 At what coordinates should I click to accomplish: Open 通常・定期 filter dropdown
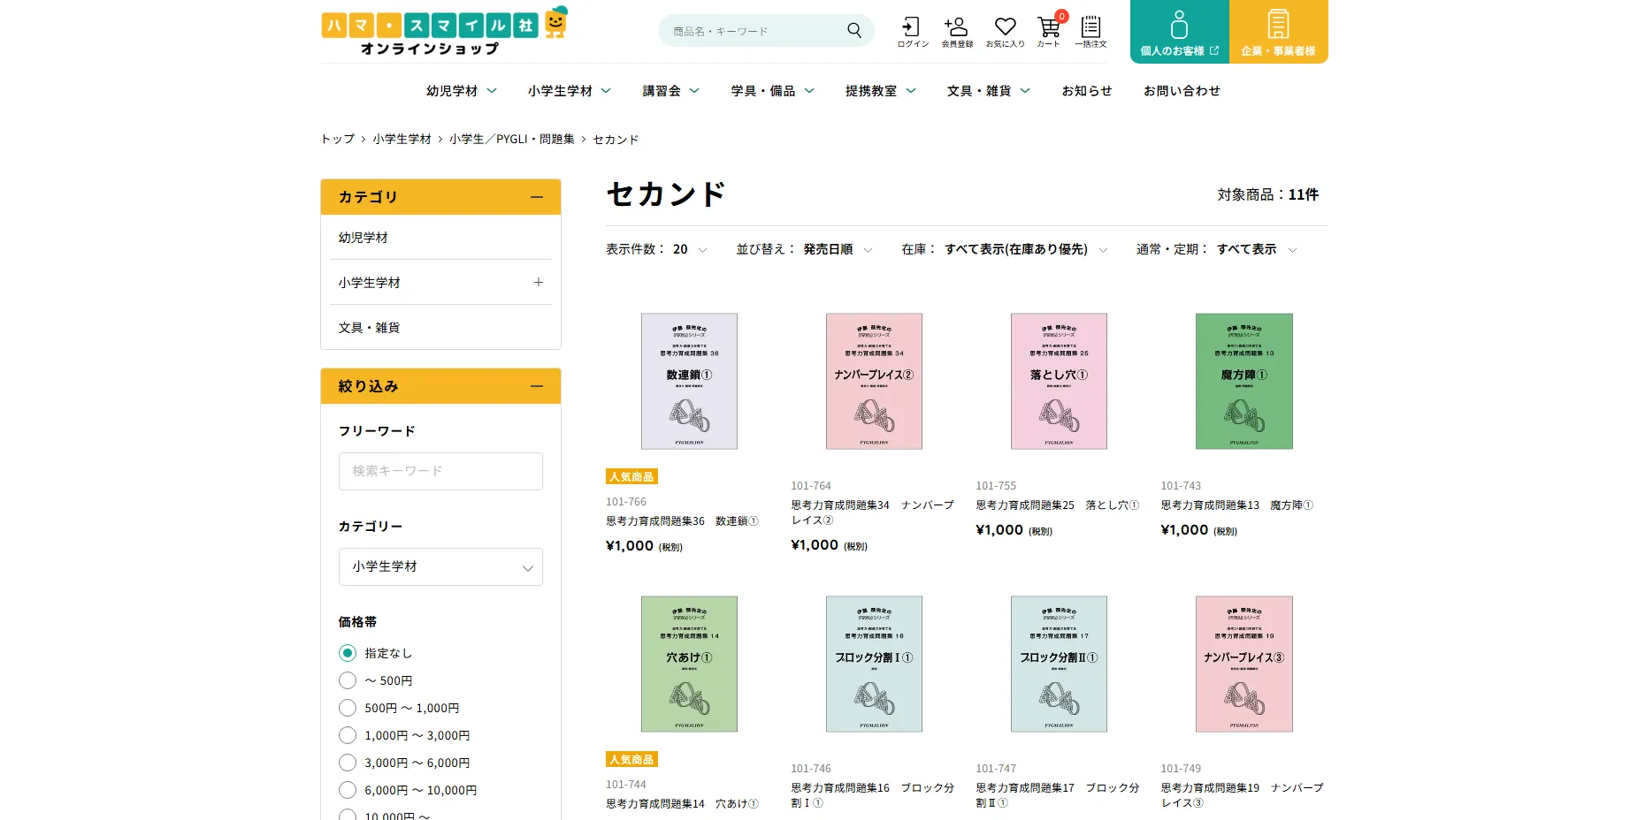[x=1257, y=250]
